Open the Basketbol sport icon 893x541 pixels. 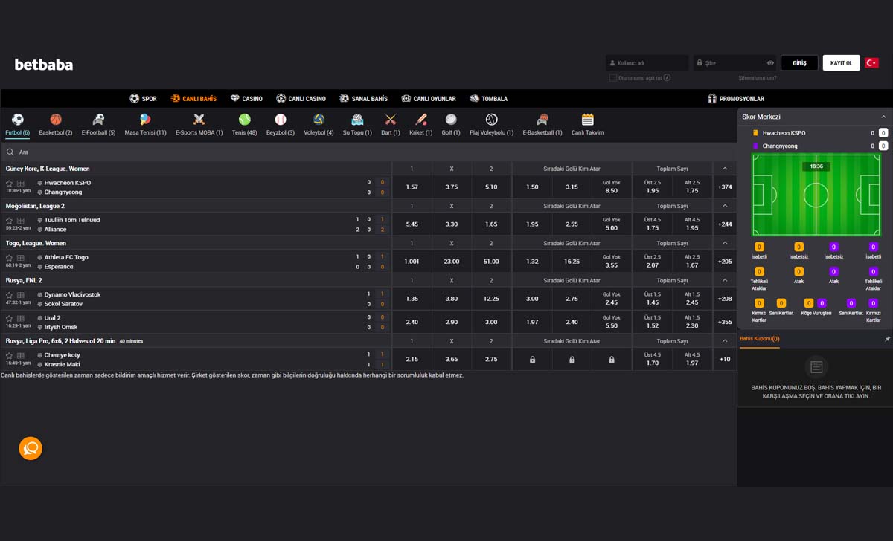click(x=56, y=119)
